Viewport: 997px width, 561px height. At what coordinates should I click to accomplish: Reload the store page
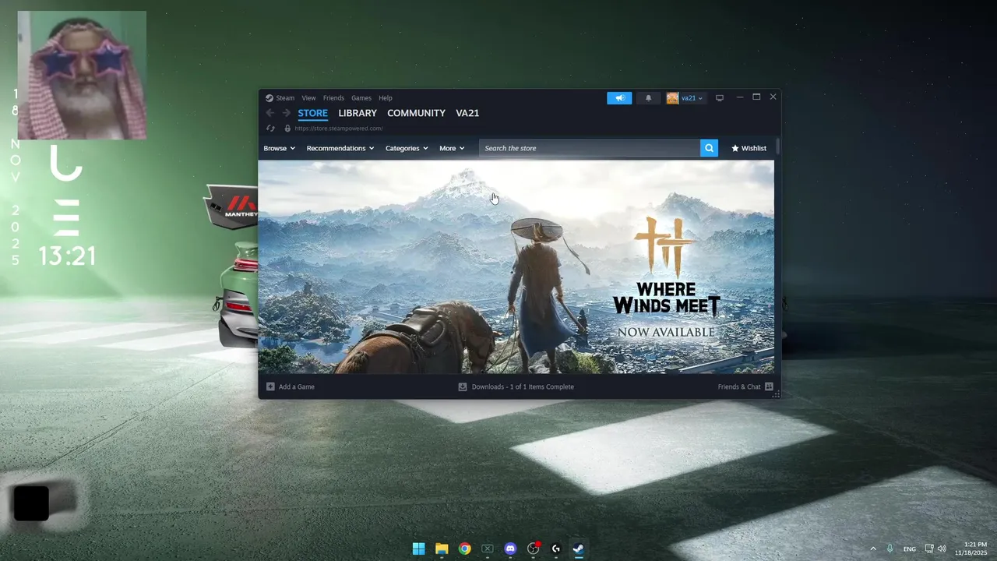coord(270,129)
